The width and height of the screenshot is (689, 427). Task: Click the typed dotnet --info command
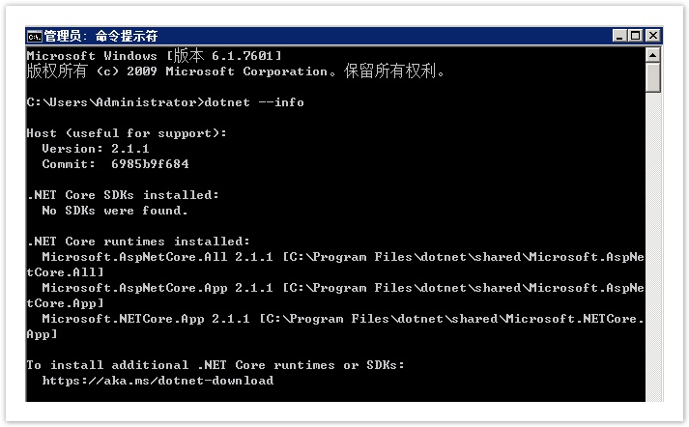[254, 102]
